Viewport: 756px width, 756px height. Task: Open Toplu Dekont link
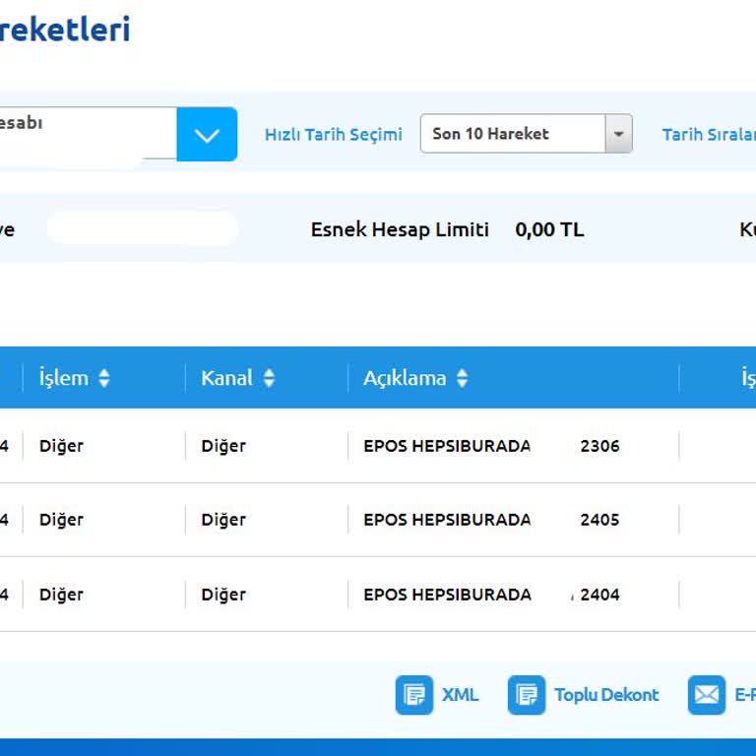click(606, 695)
